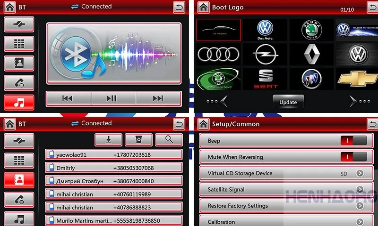Select the Buick boot logo

(311, 79)
